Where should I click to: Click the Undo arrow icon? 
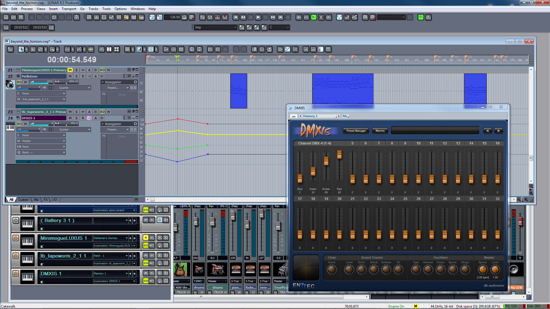[54, 17]
